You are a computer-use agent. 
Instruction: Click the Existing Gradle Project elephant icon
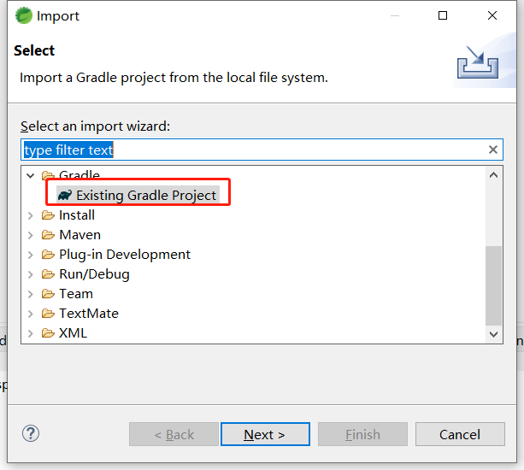point(65,196)
